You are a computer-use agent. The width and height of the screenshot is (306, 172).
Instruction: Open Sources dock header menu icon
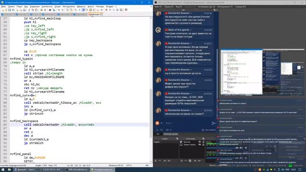pyautogui.click(x=203, y=139)
